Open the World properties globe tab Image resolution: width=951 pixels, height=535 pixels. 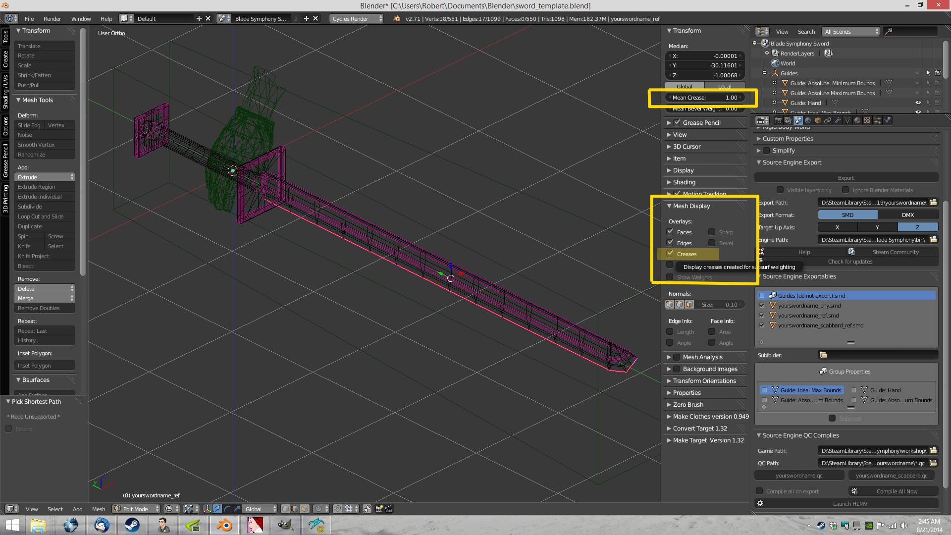808,120
